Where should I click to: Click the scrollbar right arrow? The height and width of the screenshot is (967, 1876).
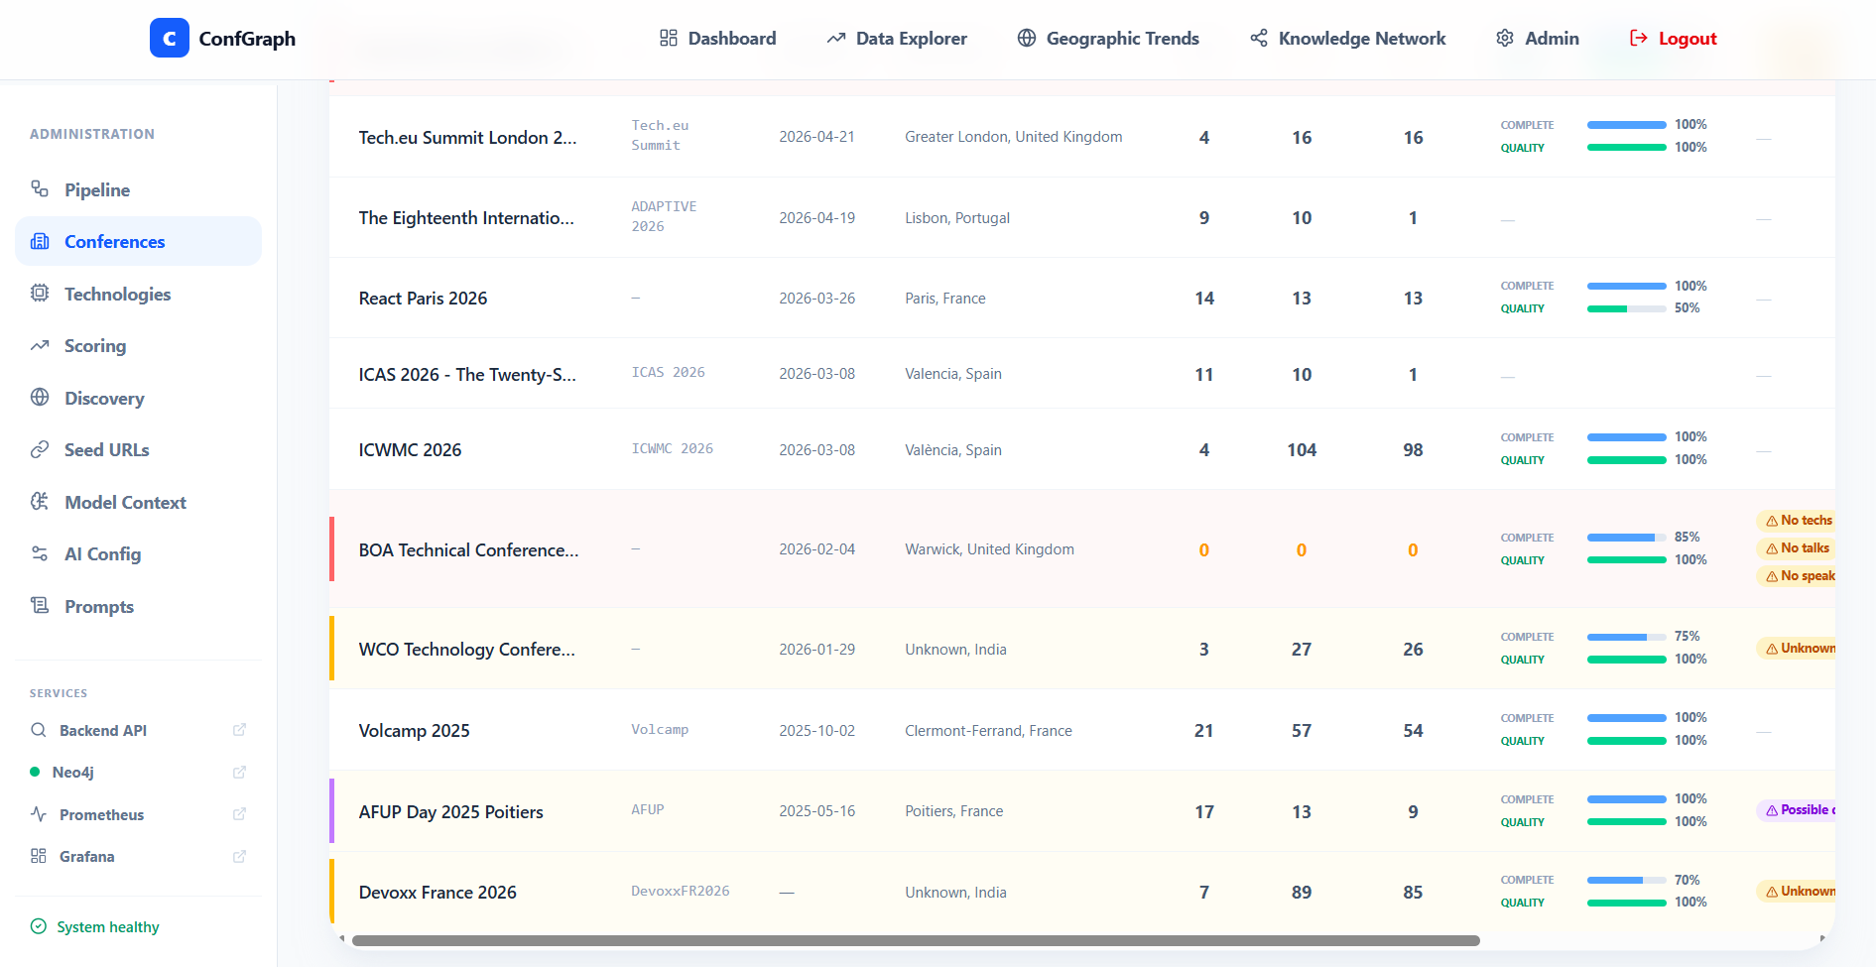coord(1822,938)
